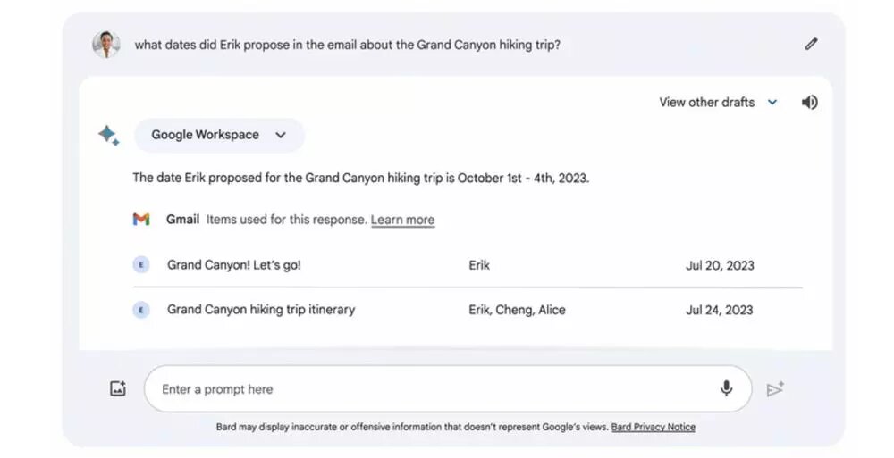The image size is (894, 458).
Task: Open the Bard Privacy Notice link
Action: click(x=653, y=427)
